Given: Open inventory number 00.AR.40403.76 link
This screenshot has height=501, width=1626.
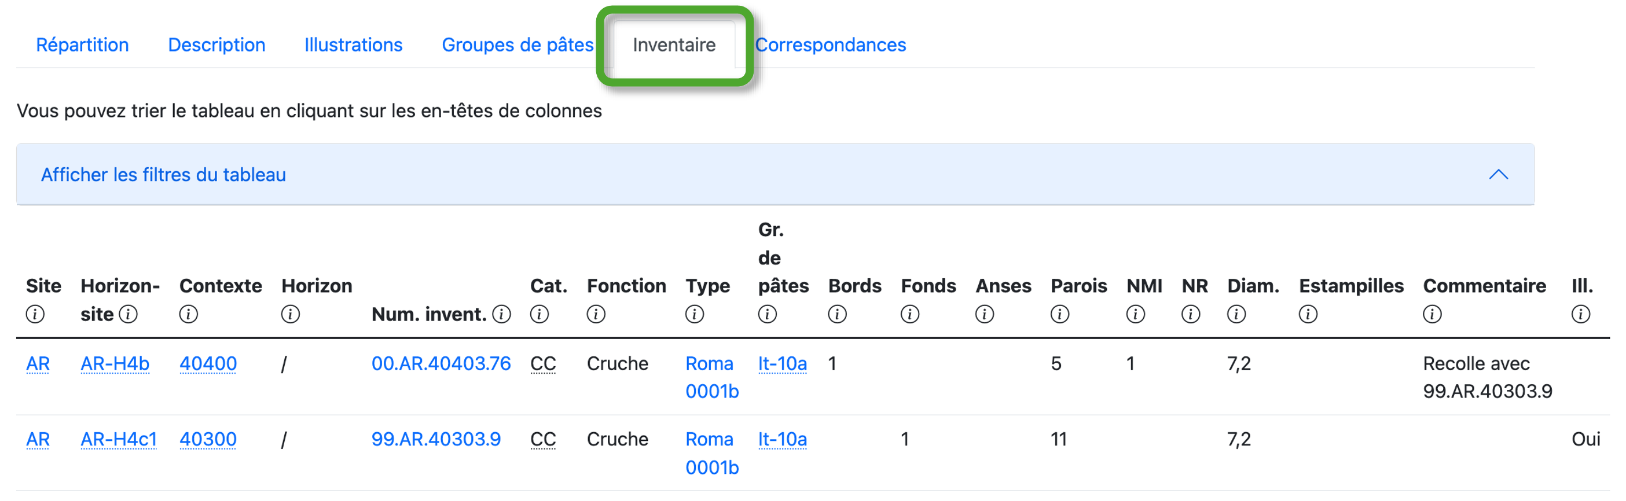Looking at the screenshot, I should 441,363.
